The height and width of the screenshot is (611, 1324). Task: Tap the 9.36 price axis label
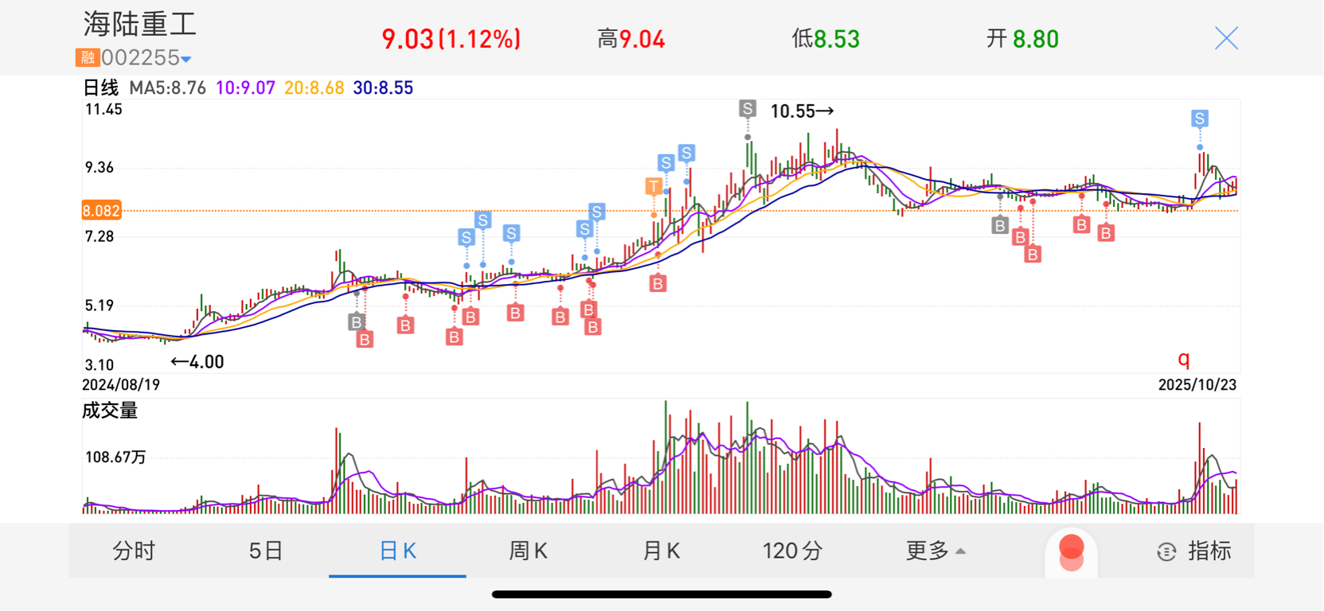tap(100, 168)
